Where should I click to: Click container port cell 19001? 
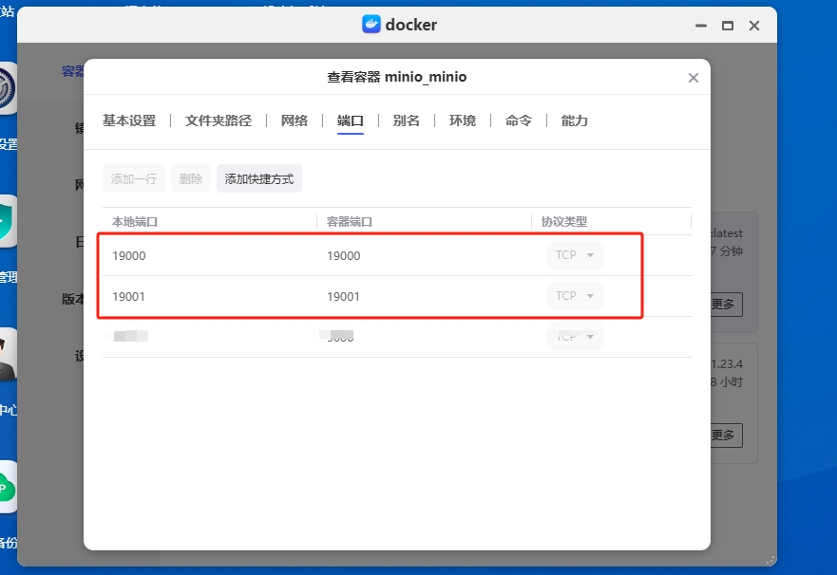click(x=343, y=297)
